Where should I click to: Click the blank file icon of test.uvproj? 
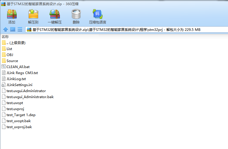click(4, 109)
